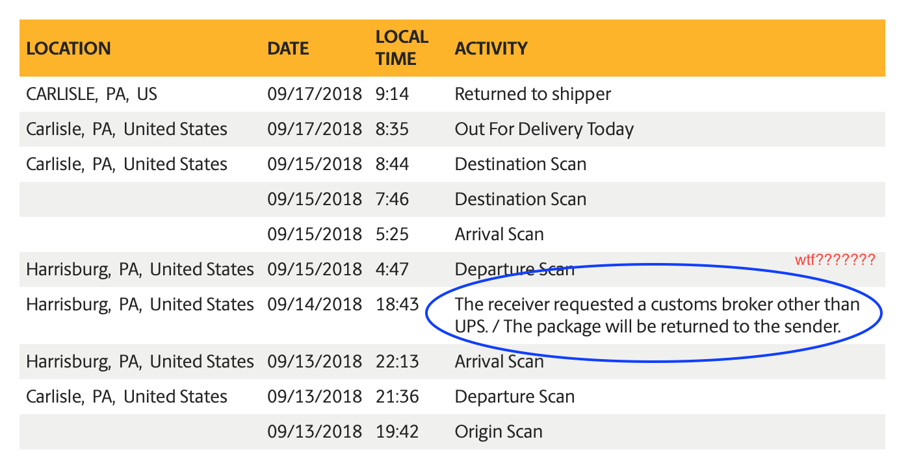Click the Destination Scan at 7:46

click(x=521, y=199)
